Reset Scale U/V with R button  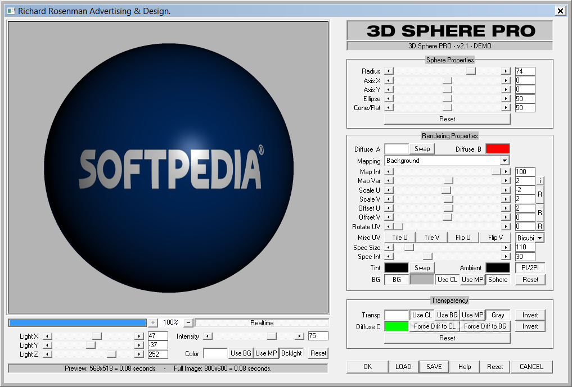coord(540,194)
